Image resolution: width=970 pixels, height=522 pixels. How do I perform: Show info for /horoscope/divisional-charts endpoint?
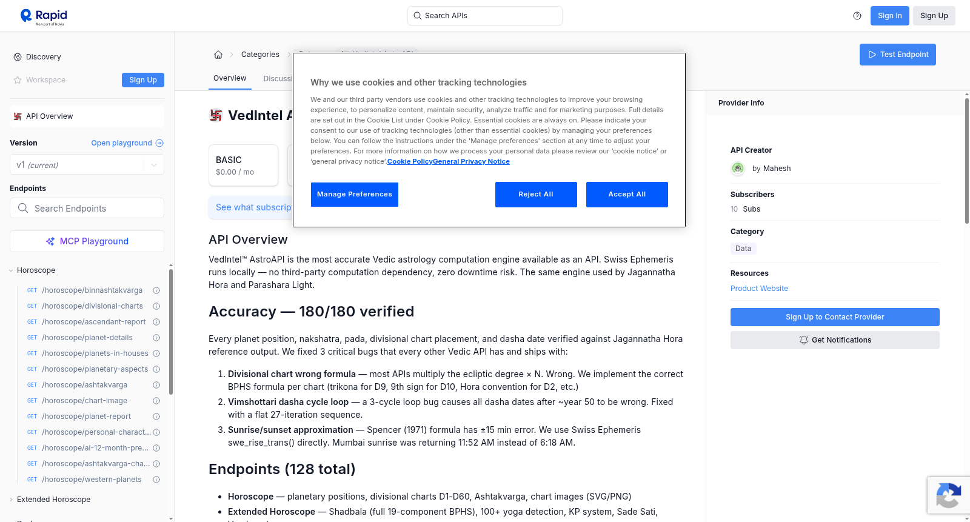(156, 306)
